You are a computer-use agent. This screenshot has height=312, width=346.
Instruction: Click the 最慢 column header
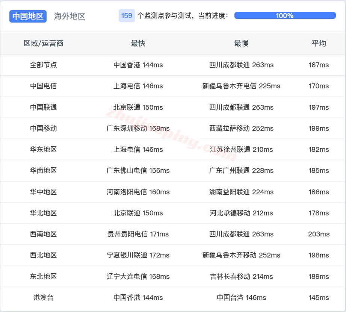click(241, 43)
